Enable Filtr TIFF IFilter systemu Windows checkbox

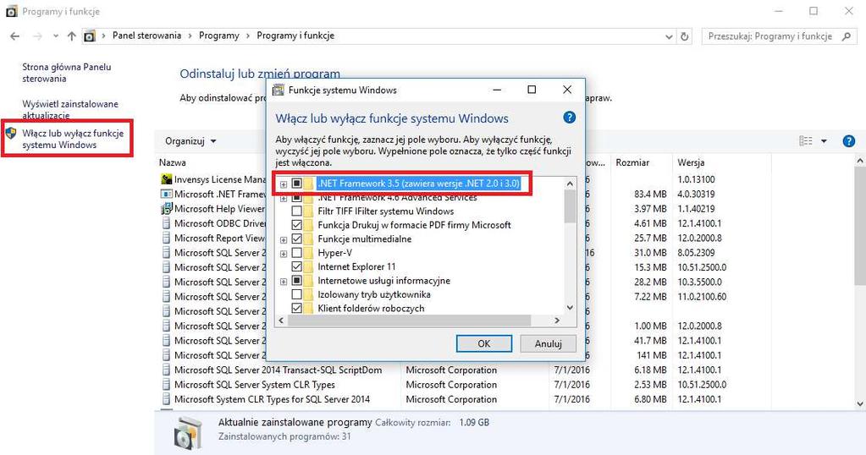tap(296, 211)
